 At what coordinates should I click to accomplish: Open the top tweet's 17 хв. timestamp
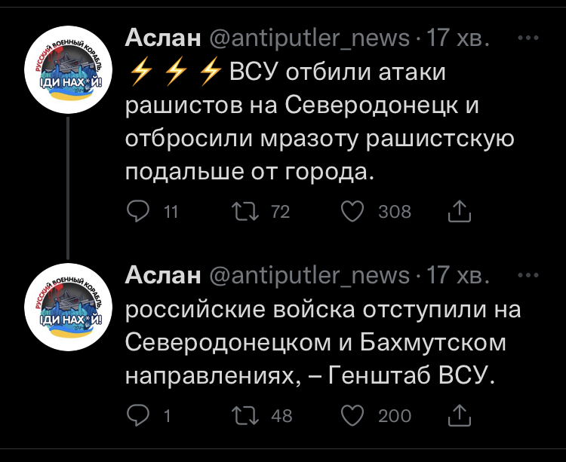pos(458,38)
